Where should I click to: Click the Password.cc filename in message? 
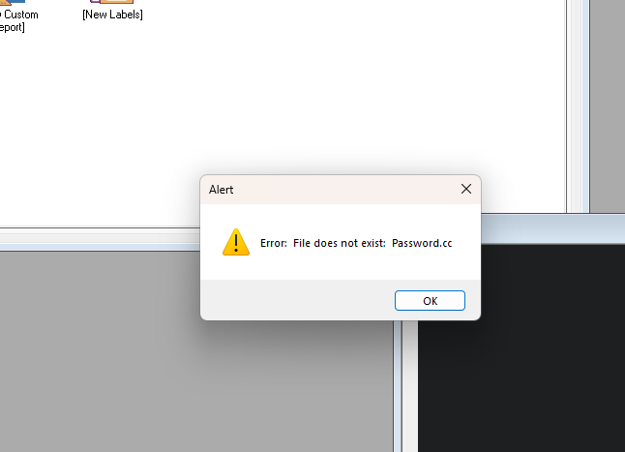click(x=422, y=243)
